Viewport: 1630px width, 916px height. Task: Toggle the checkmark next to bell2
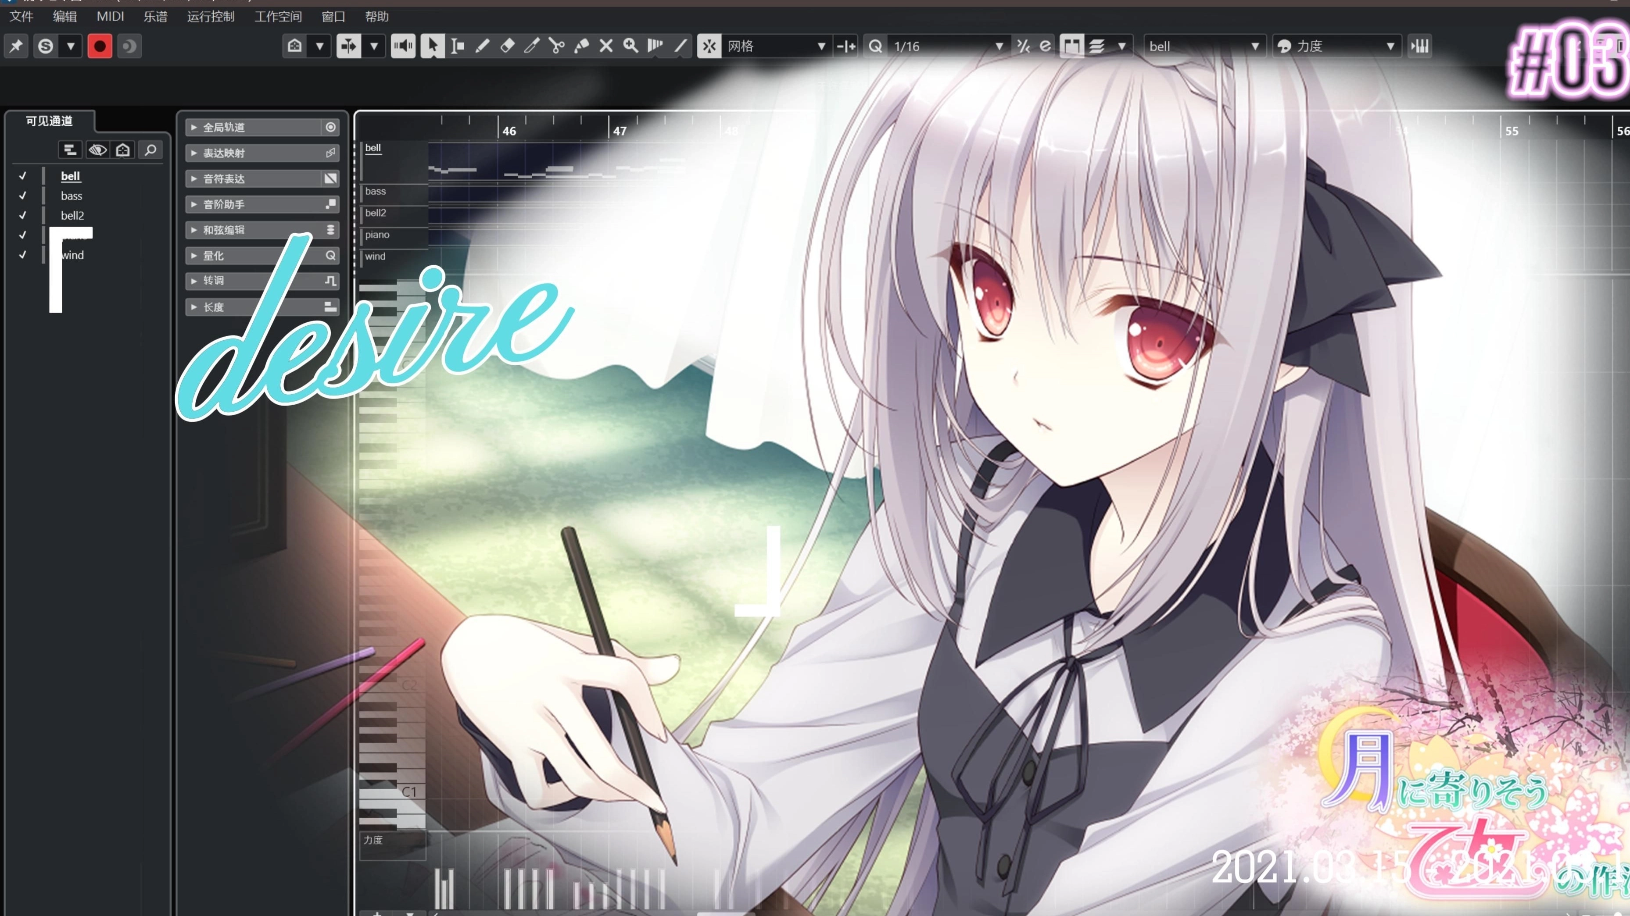(x=23, y=216)
